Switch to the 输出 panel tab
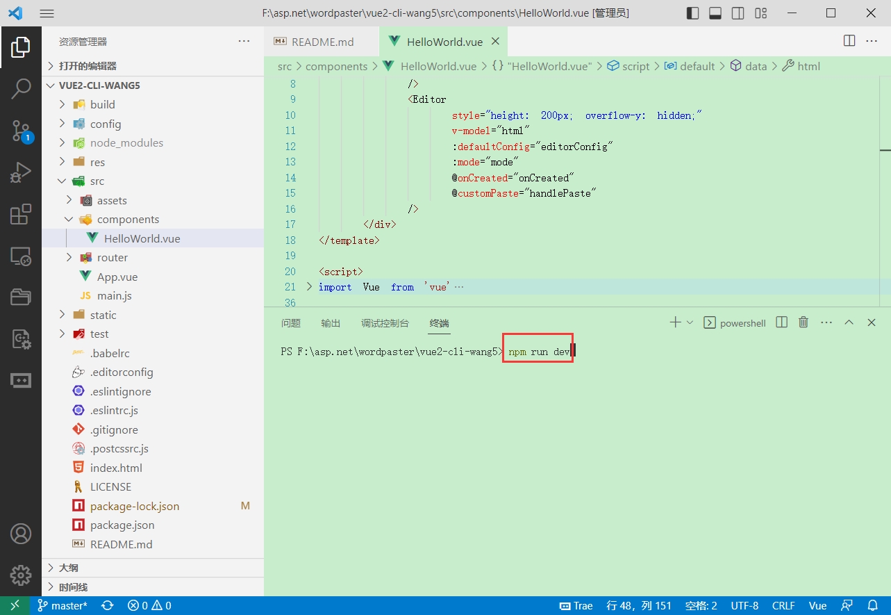The height and width of the screenshot is (615, 891). [x=331, y=323]
